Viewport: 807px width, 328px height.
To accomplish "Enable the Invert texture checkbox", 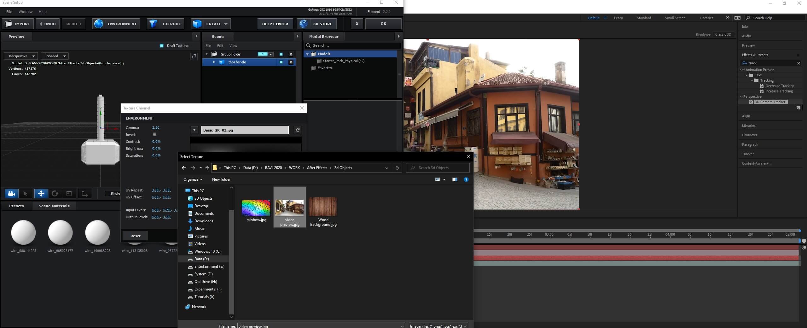I will [154, 134].
